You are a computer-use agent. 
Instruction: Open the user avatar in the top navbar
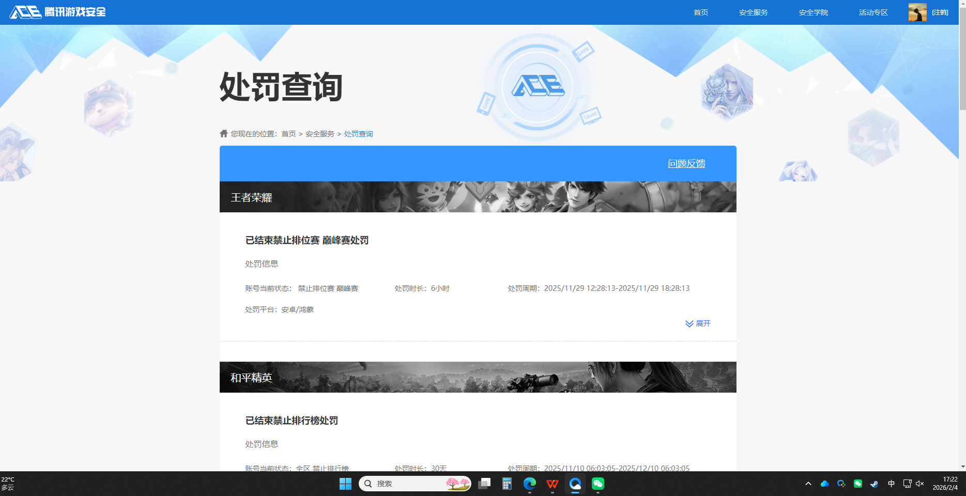(x=917, y=12)
